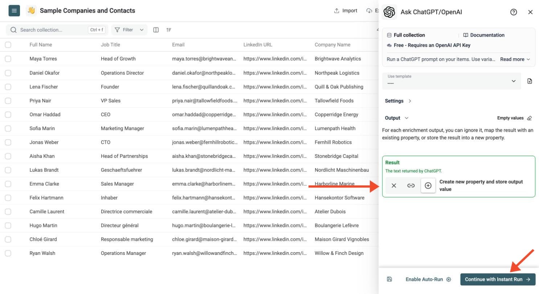Click Geschaeftsfuehrer job title cell
This screenshot has height=294, width=539.
(x=121, y=170)
